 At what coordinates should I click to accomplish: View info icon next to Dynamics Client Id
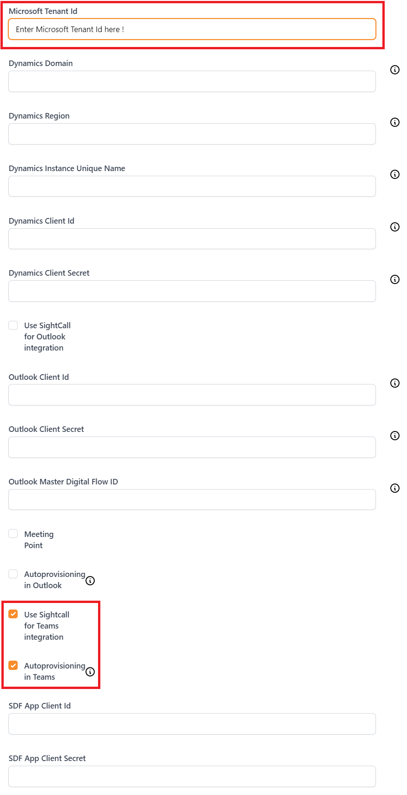pyautogui.click(x=395, y=227)
